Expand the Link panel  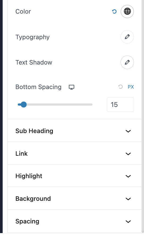pos(75,153)
